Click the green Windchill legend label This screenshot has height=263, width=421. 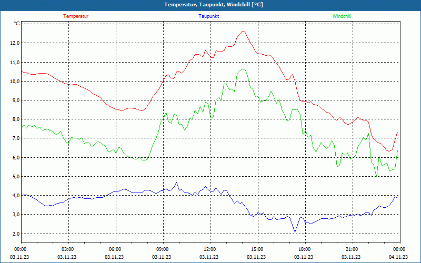[x=342, y=16]
